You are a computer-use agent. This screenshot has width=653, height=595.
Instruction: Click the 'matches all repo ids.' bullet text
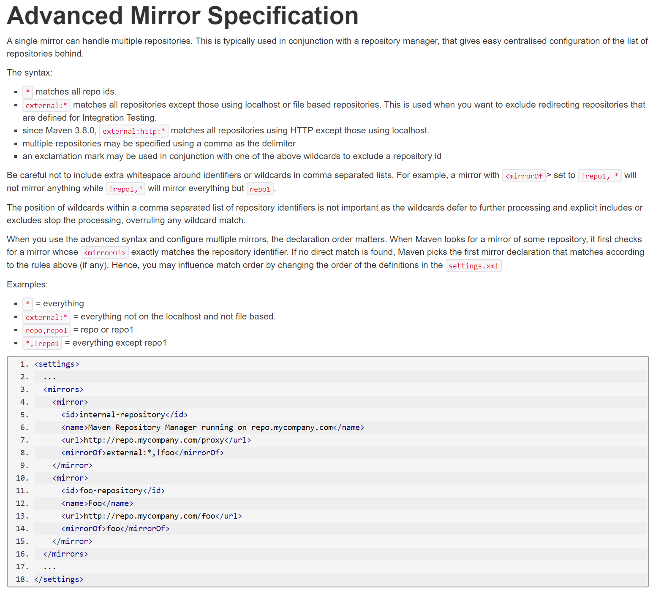click(x=76, y=92)
